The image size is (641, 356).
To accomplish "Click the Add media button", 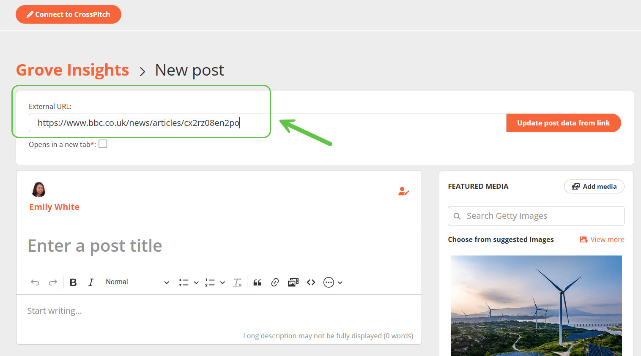I will (594, 186).
